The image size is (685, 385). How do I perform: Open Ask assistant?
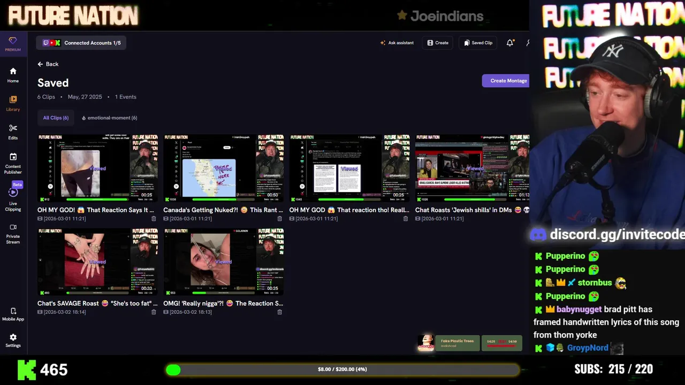click(397, 43)
